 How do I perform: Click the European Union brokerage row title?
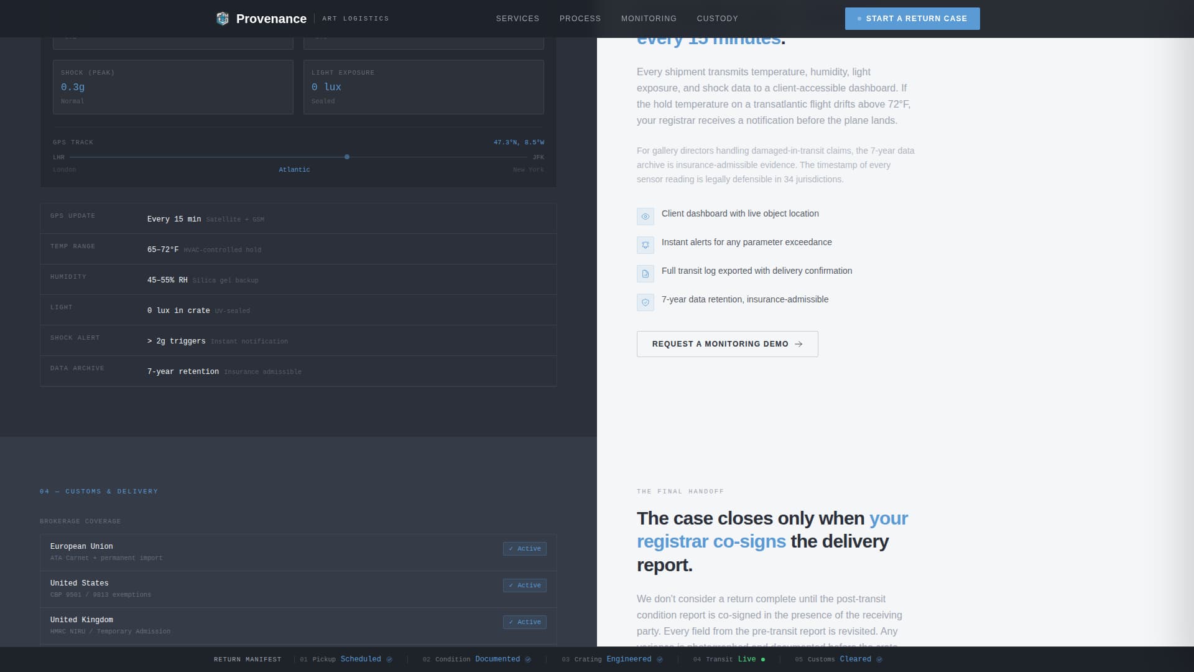81,546
